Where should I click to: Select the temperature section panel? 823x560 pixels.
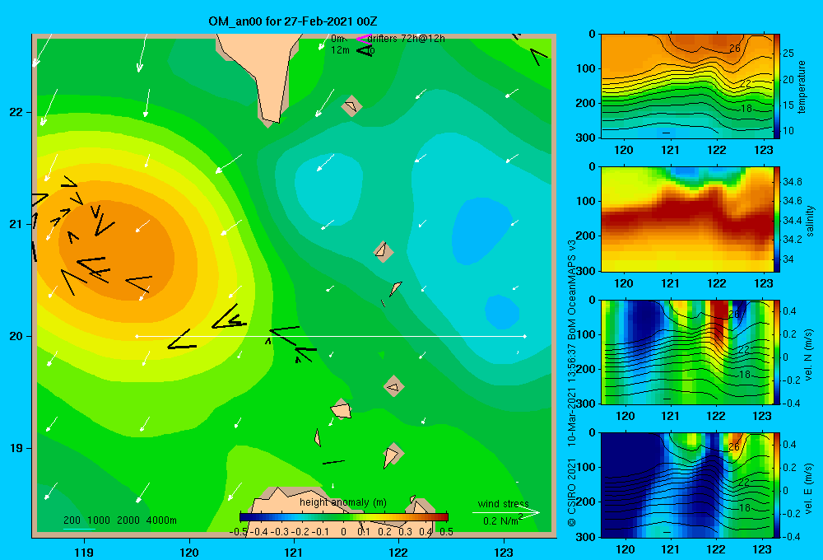point(687,86)
